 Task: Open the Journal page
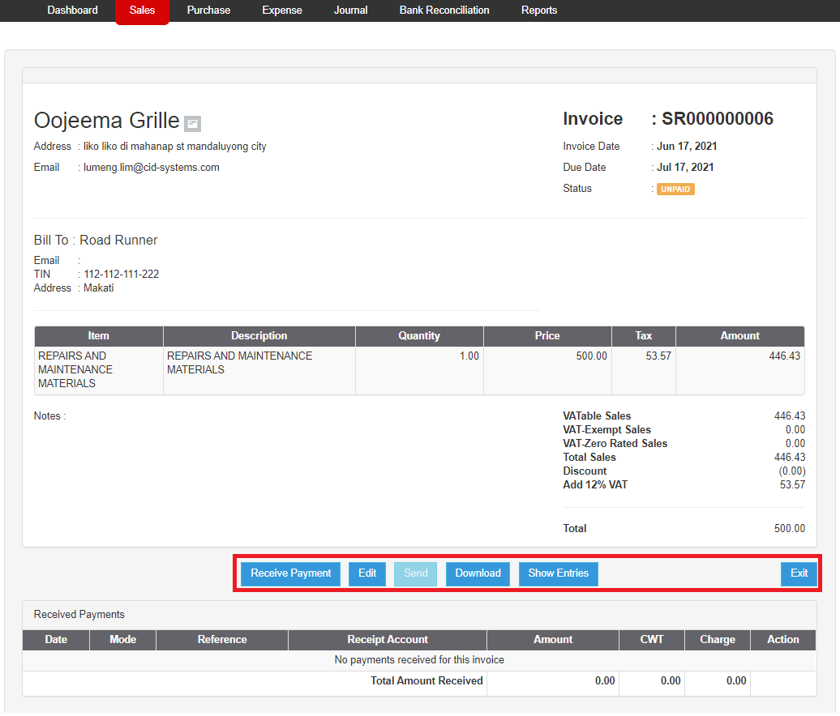350,11
